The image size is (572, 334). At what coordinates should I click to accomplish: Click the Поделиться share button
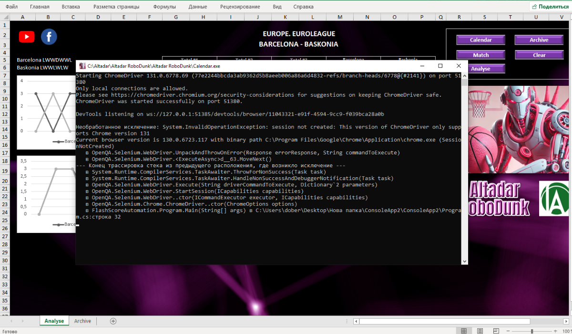(550, 7)
